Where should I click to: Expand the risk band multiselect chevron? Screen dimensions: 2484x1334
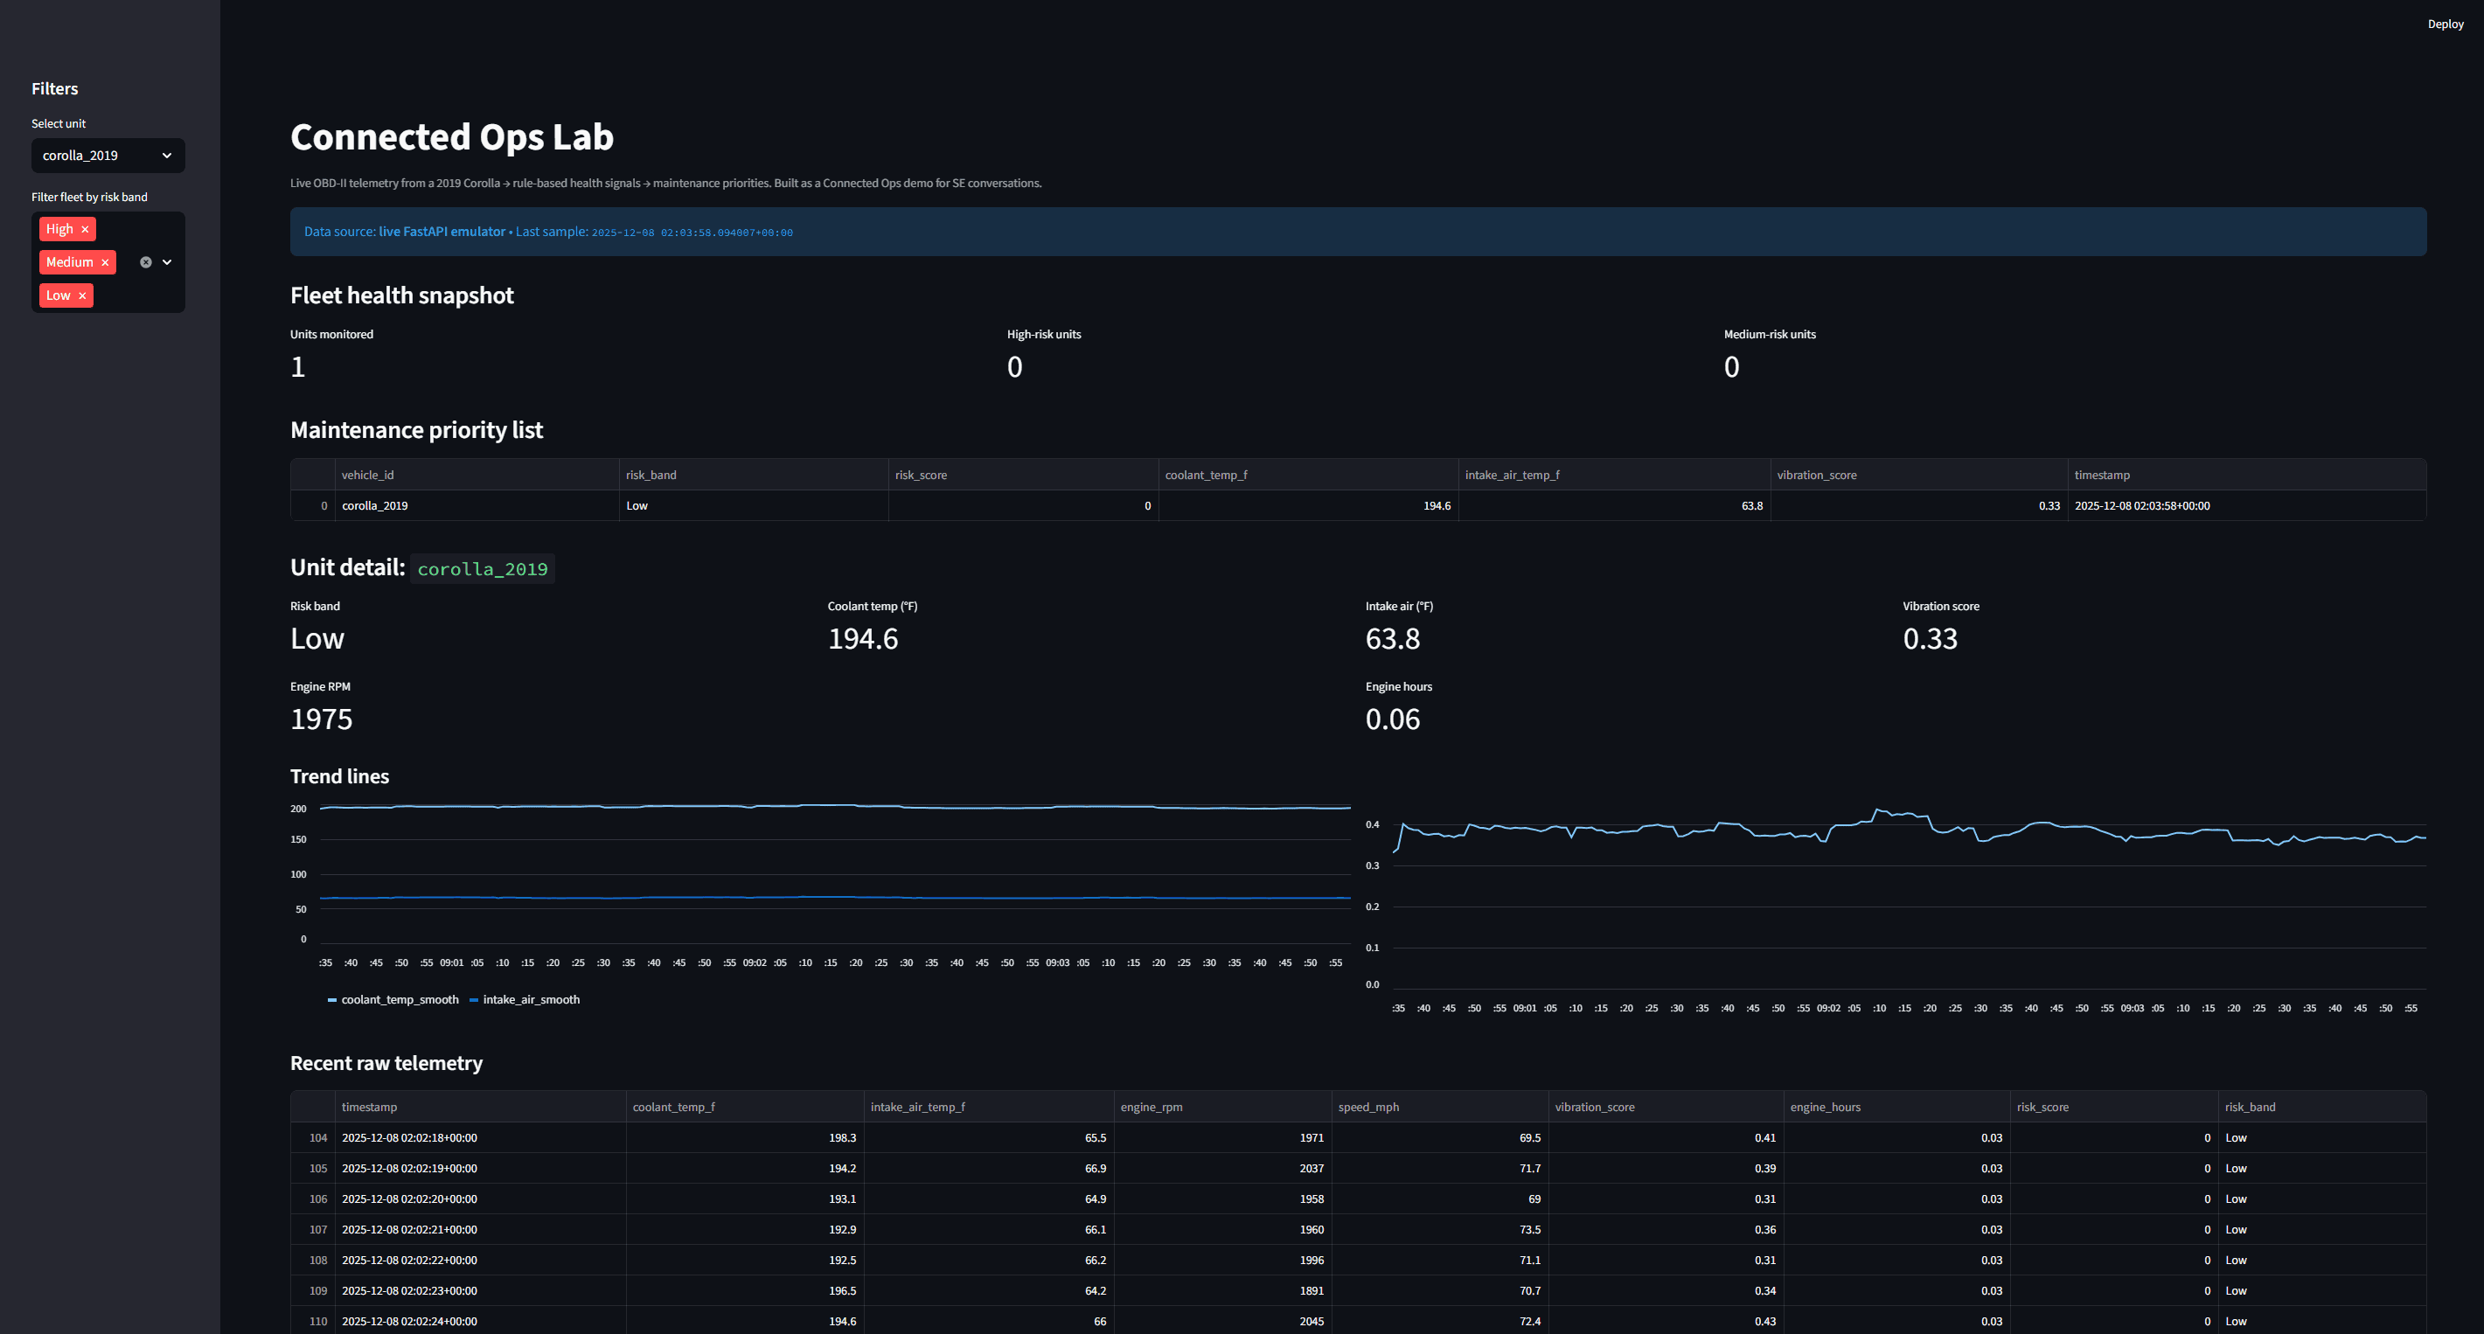[167, 262]
